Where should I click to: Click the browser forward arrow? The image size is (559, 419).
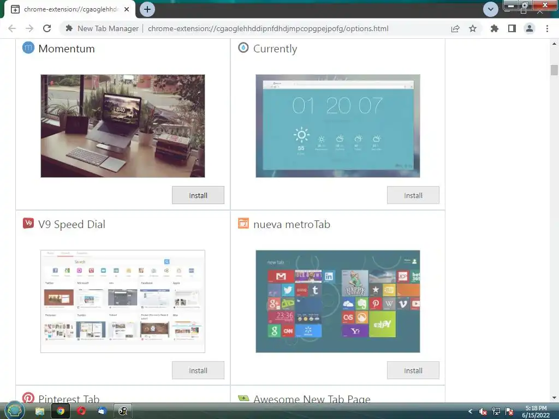[29, 28]
